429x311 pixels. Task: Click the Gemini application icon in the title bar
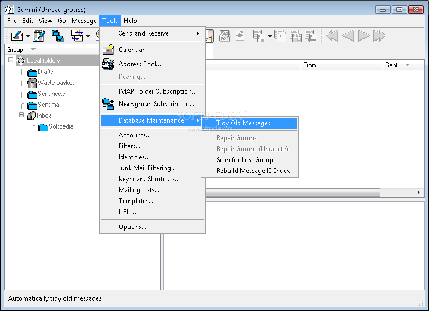tap(10, 10)
